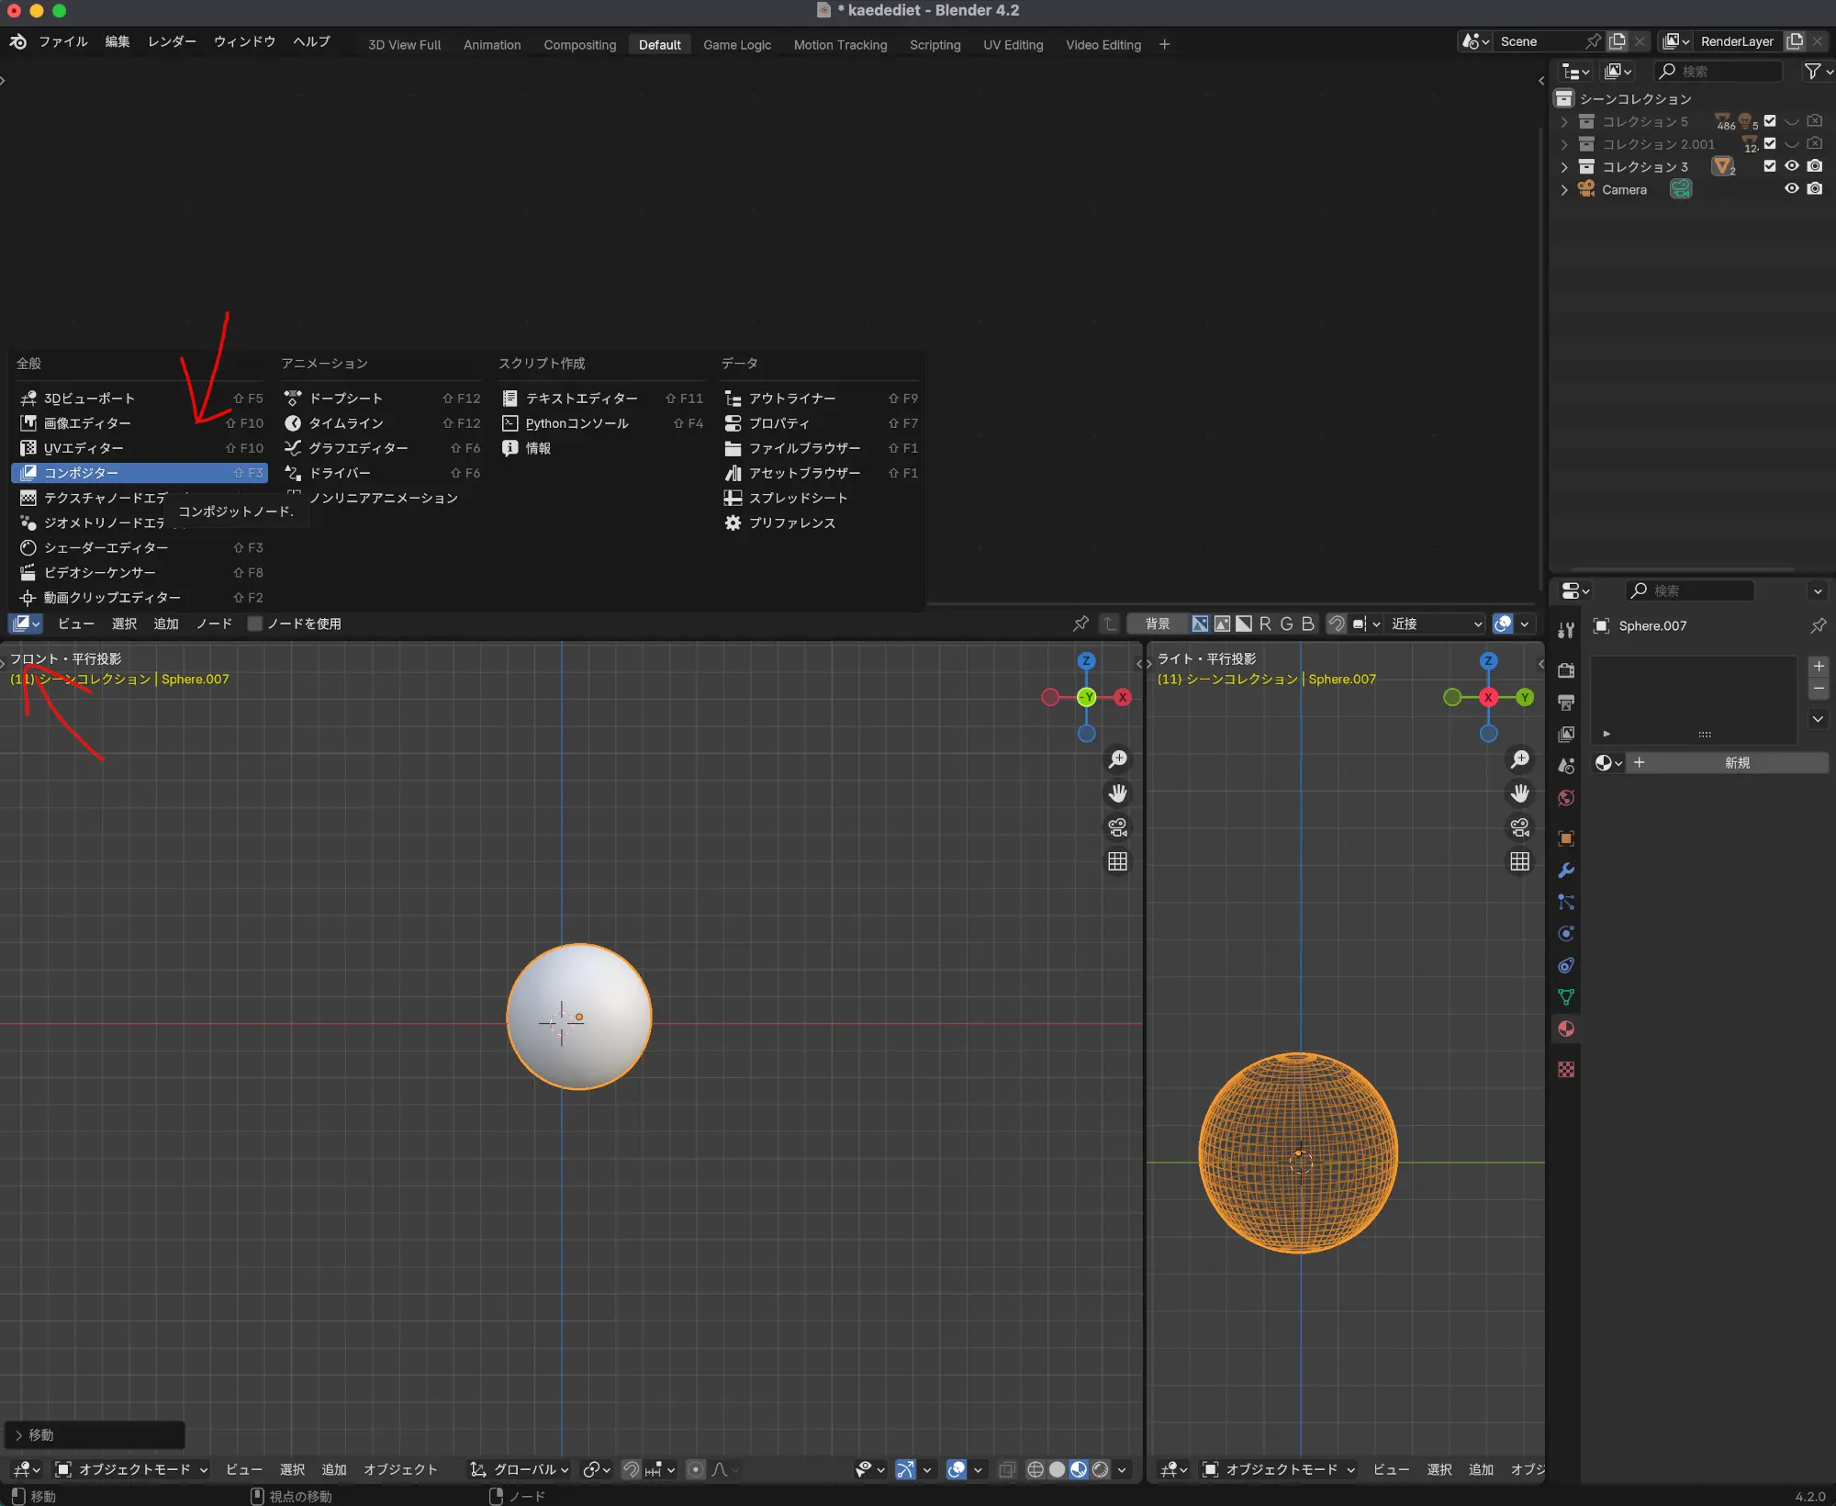The image size is (1836, 1506).
Task: Expand Collection 5 in outliner
Action: [x=1564, y=121]
